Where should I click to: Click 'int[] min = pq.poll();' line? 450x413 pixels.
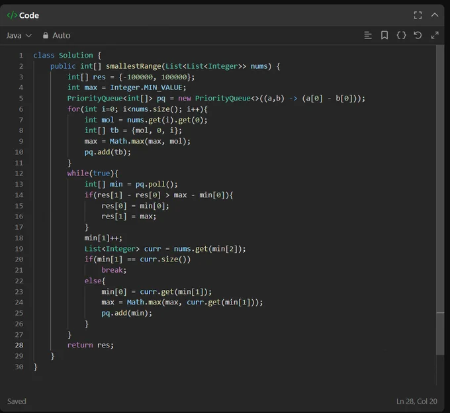pos(131,184)
